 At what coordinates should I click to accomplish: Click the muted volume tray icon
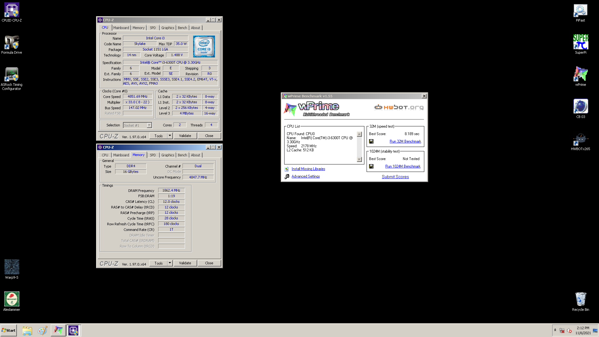pos(569,331)
